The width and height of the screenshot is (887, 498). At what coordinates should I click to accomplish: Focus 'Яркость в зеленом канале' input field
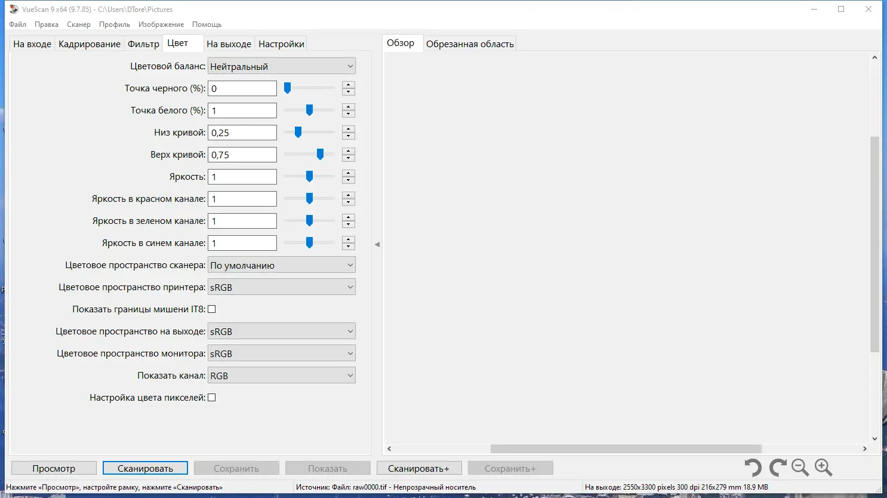(x=242, y=221)
